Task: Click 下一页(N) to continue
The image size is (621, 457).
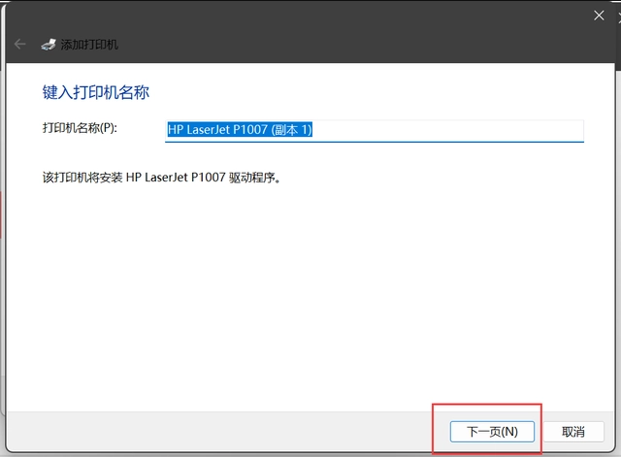Action: pos(492,431)
